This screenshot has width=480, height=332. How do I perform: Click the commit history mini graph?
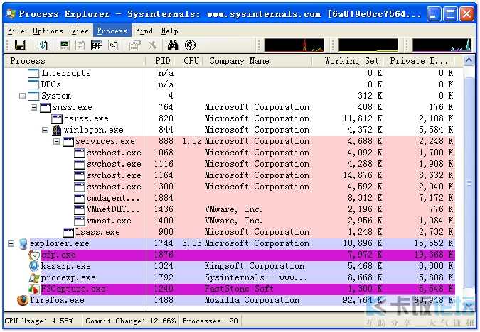(x=368, y=45)
